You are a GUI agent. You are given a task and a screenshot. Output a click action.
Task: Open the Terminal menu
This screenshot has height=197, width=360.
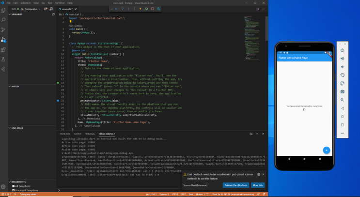60,3
